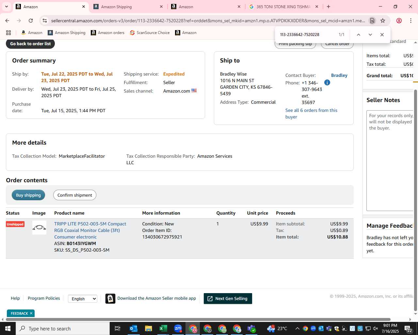The height and width of the screenshot is (335, 418).
Task: Click Next Gen Selling button
Action: (x=228, y=298)
